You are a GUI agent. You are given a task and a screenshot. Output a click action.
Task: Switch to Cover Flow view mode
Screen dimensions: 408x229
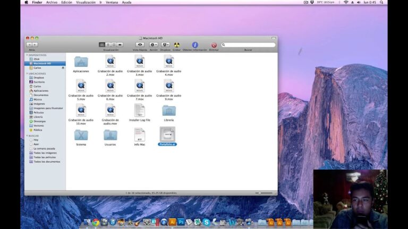[120, 45]
